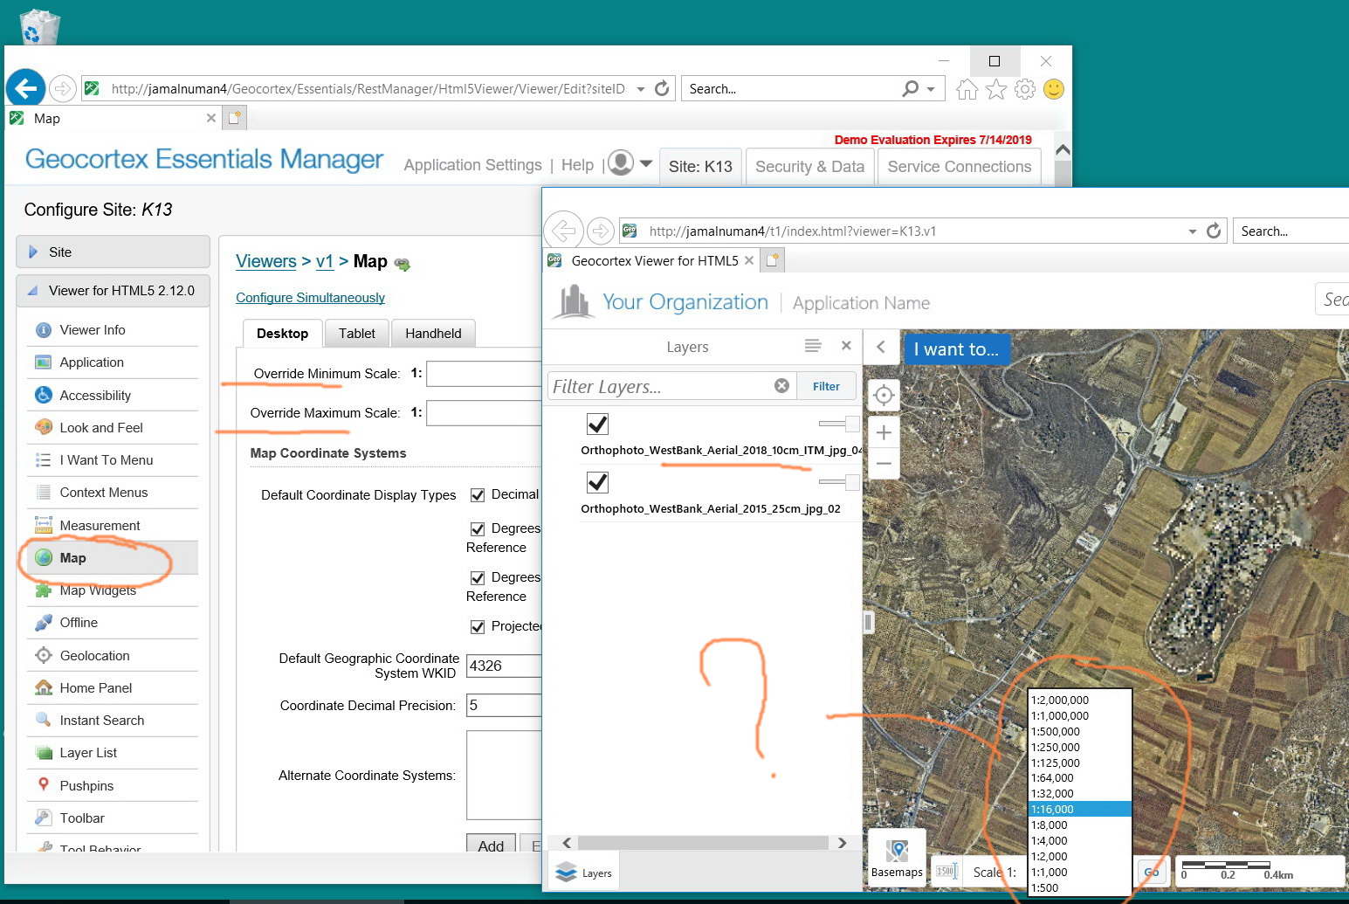Image resolution: width=1349 pixels, height=904 pixels.
Task: Open the user account dropdown arrow
Action: 646,163
